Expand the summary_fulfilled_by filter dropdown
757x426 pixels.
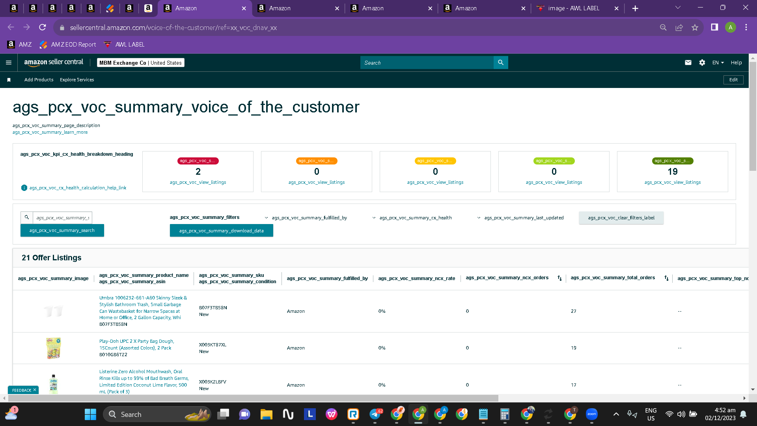[306, 218]
